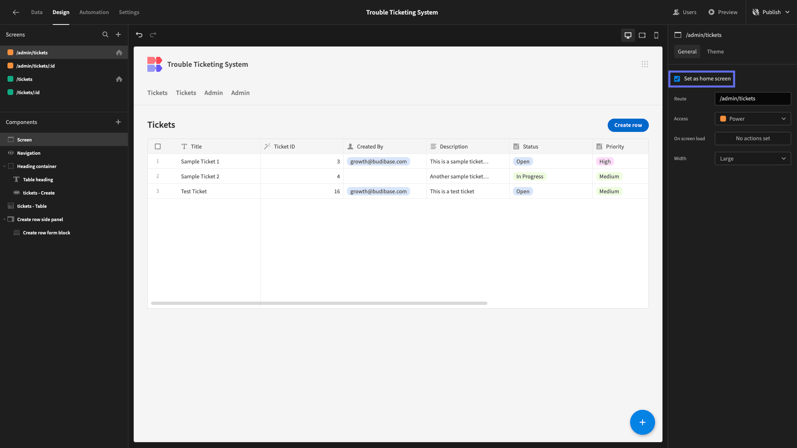The width and height of the screenshot is (797, 448).
Task: Click the home icon on /tickets screen
Action: 119,79
